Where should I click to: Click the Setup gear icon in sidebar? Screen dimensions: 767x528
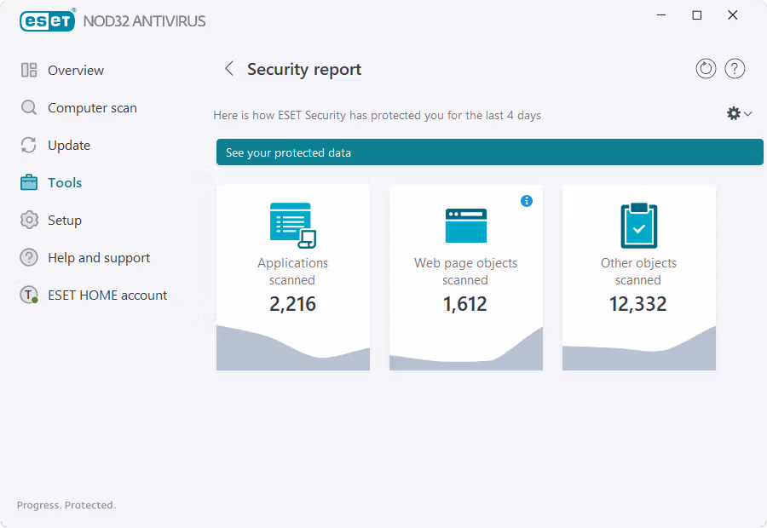(29, 220)
